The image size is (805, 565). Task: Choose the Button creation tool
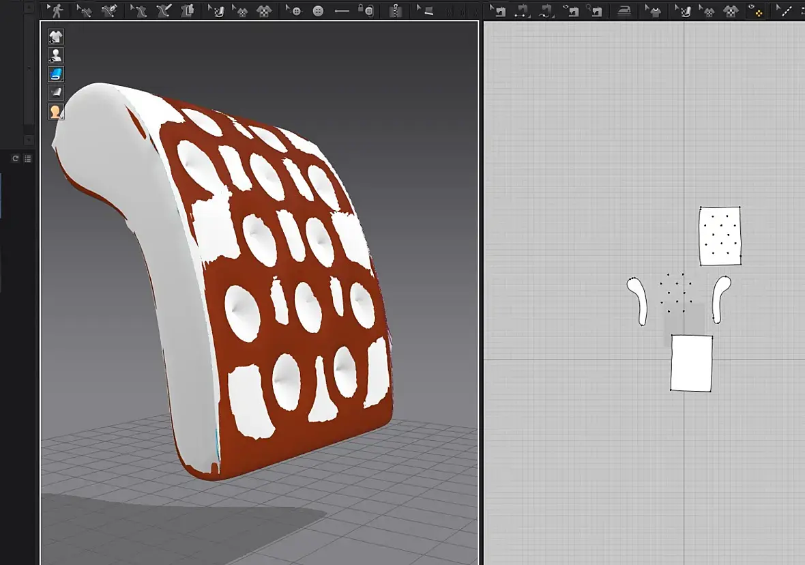[x=319, y=10]
